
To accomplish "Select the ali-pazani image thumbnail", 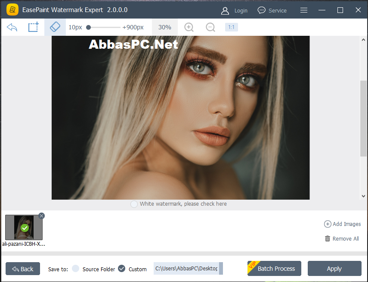I will click(x=24, y=227).
